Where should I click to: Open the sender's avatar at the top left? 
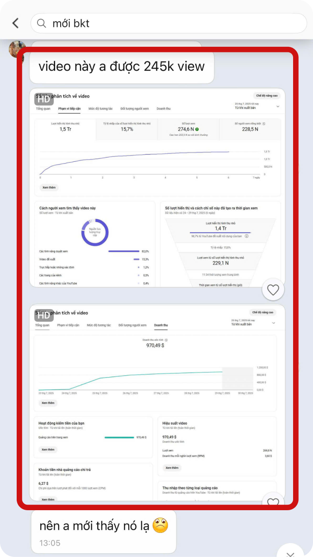tap(17, 48)
